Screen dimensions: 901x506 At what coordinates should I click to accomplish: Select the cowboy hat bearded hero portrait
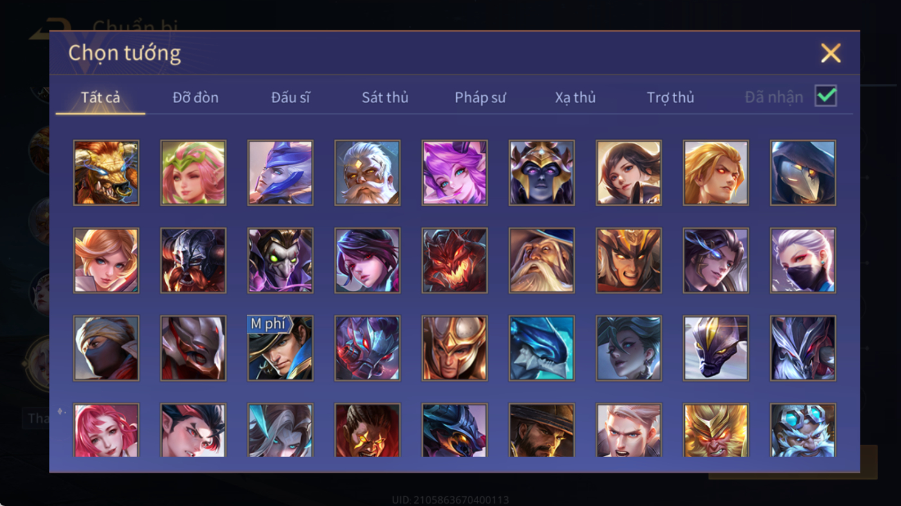tap(542, 430)
